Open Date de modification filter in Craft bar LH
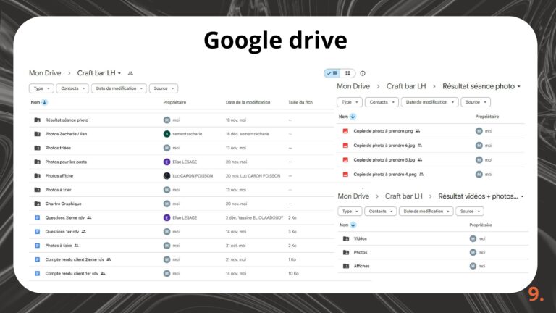The width and height of the screenshot is (556, 313). click(x=118, y=88)
